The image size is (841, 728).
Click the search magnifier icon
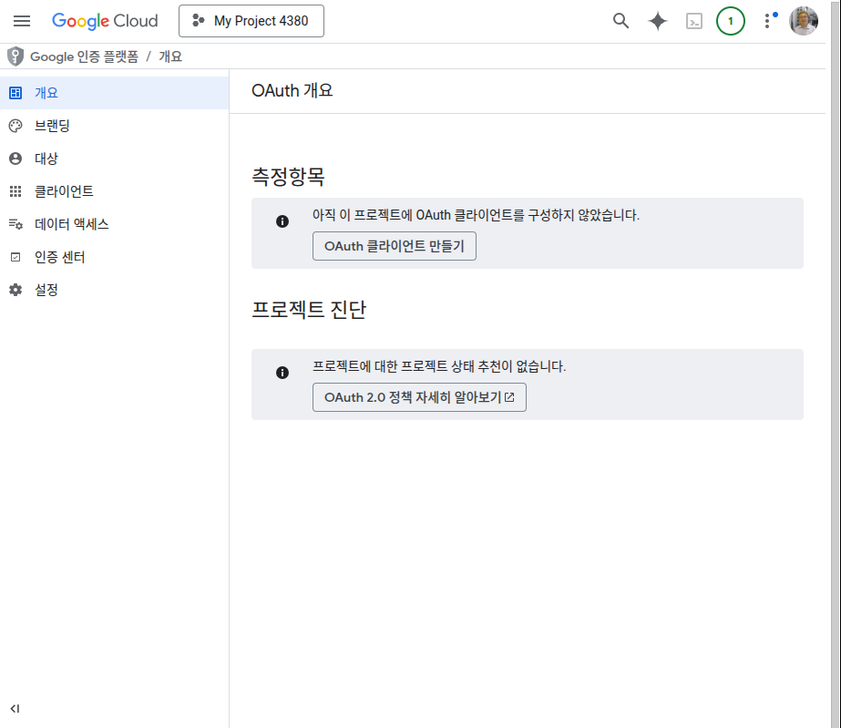(x=620, y=21)
